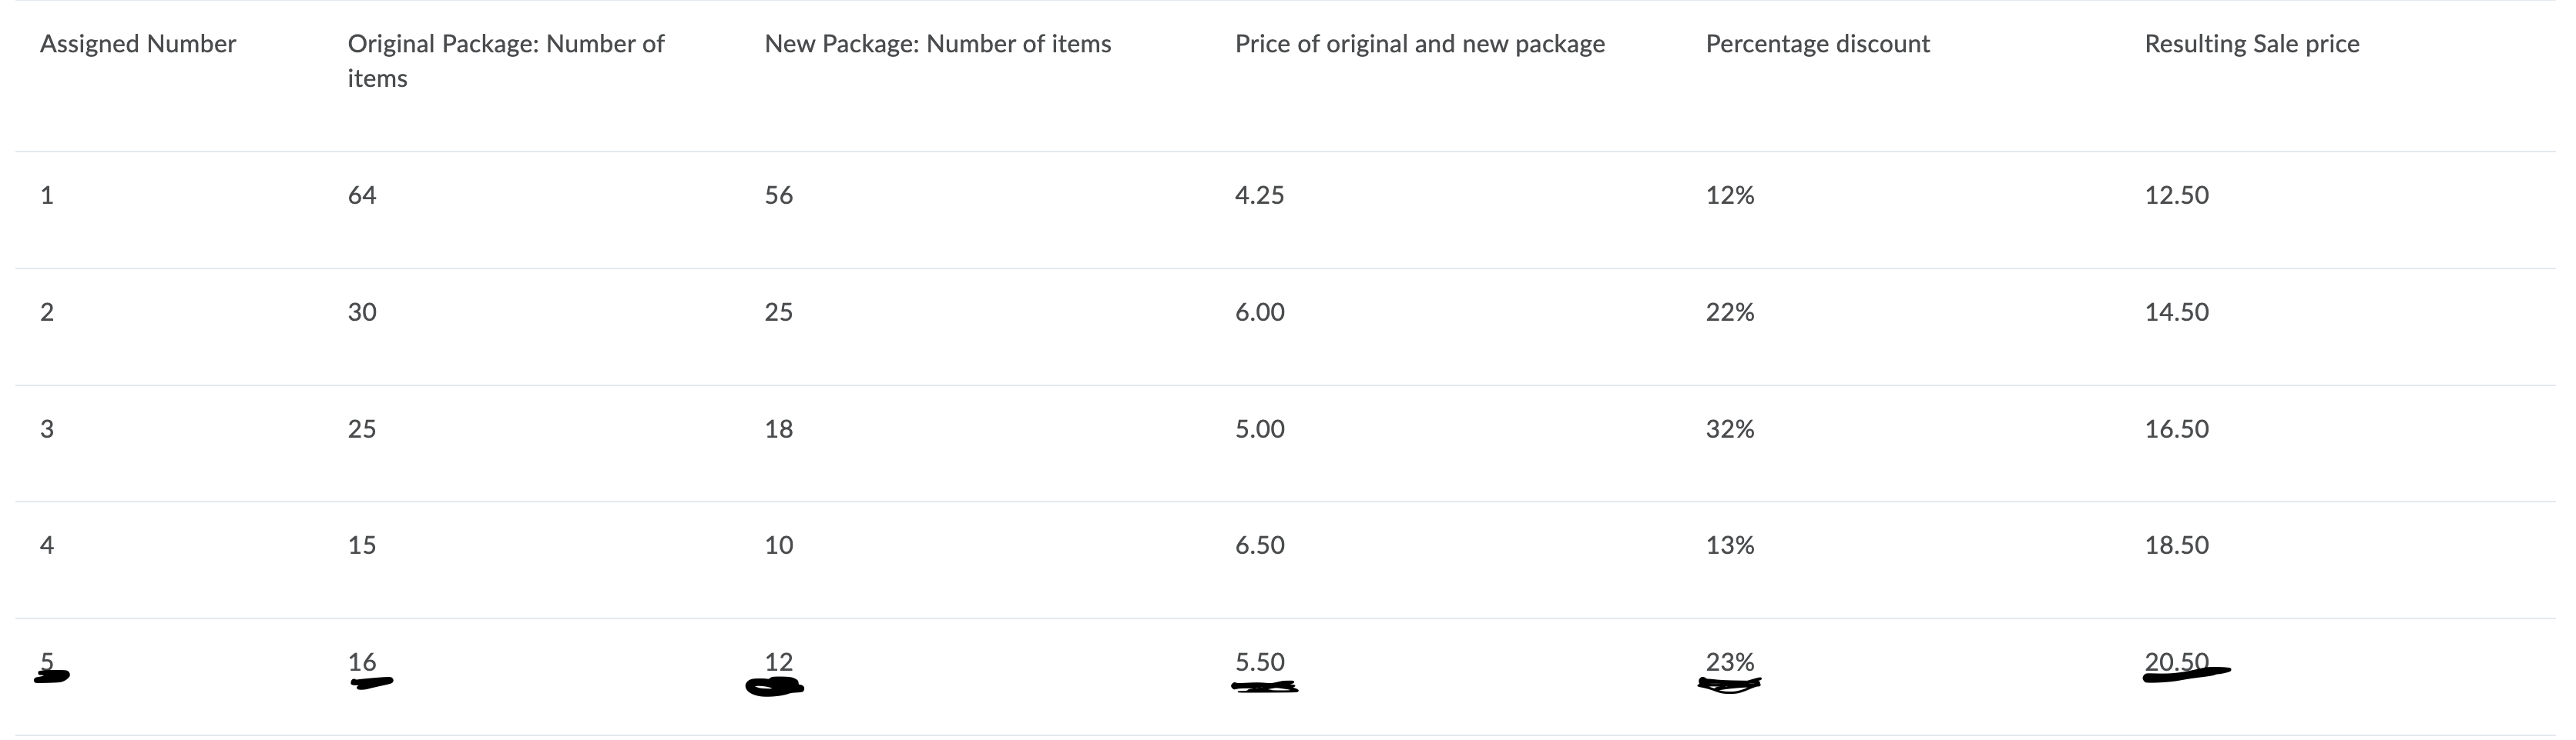Select the Price of original and new package header
2576x740 pixels.
coord(1419,44)
